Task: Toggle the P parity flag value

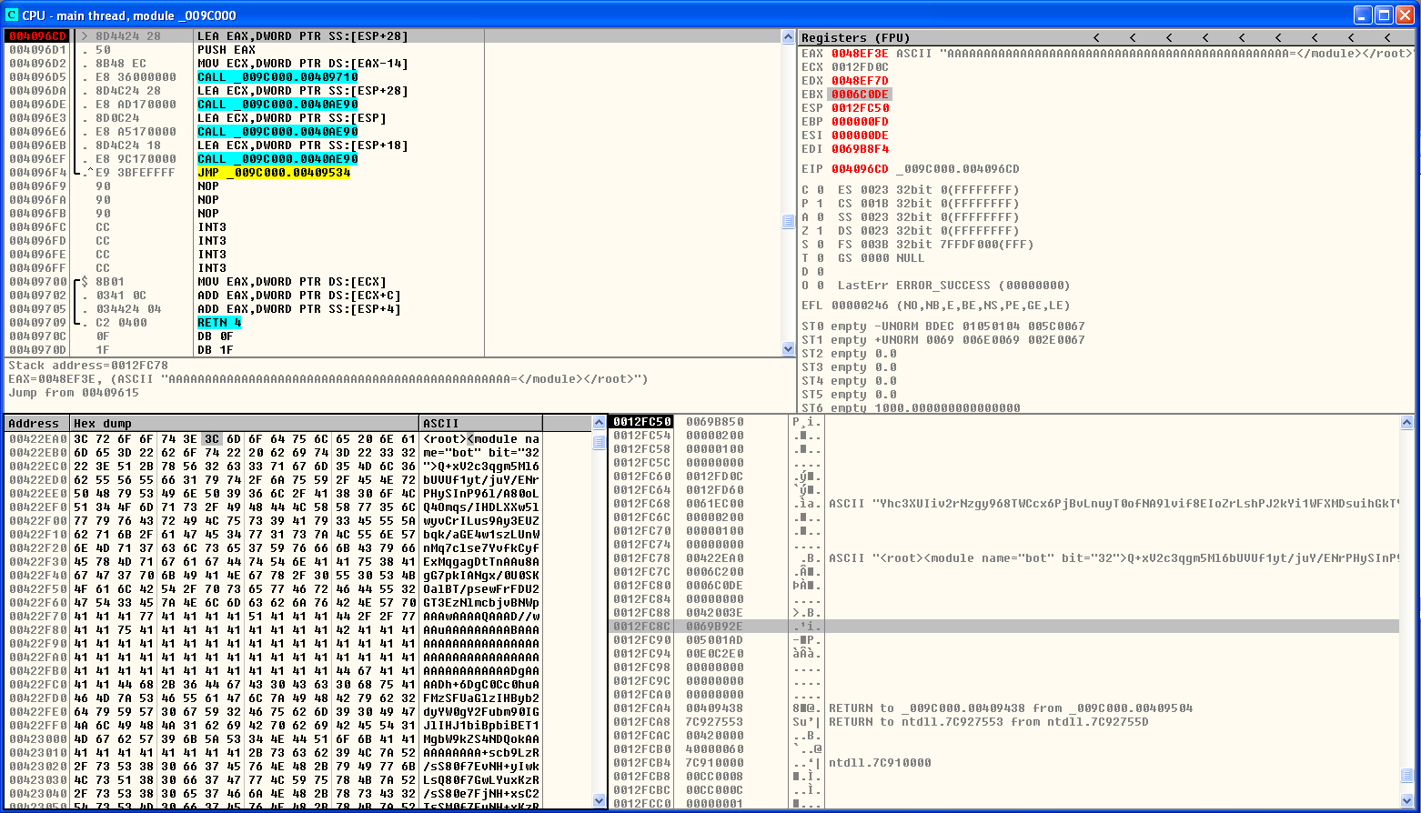Action: (x=820, y=204)
